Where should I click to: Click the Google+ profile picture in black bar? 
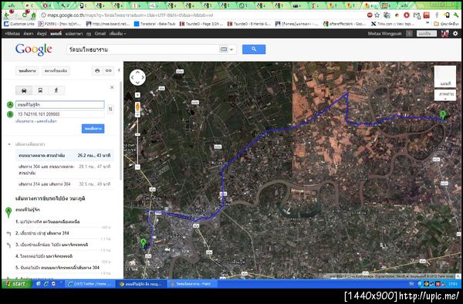(445, 33)
